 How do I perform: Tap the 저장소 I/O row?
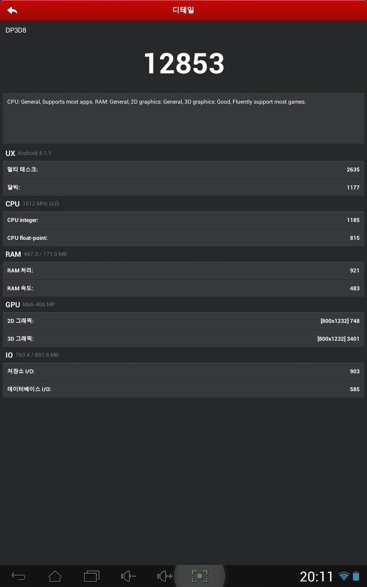click(x=183, y=372)
